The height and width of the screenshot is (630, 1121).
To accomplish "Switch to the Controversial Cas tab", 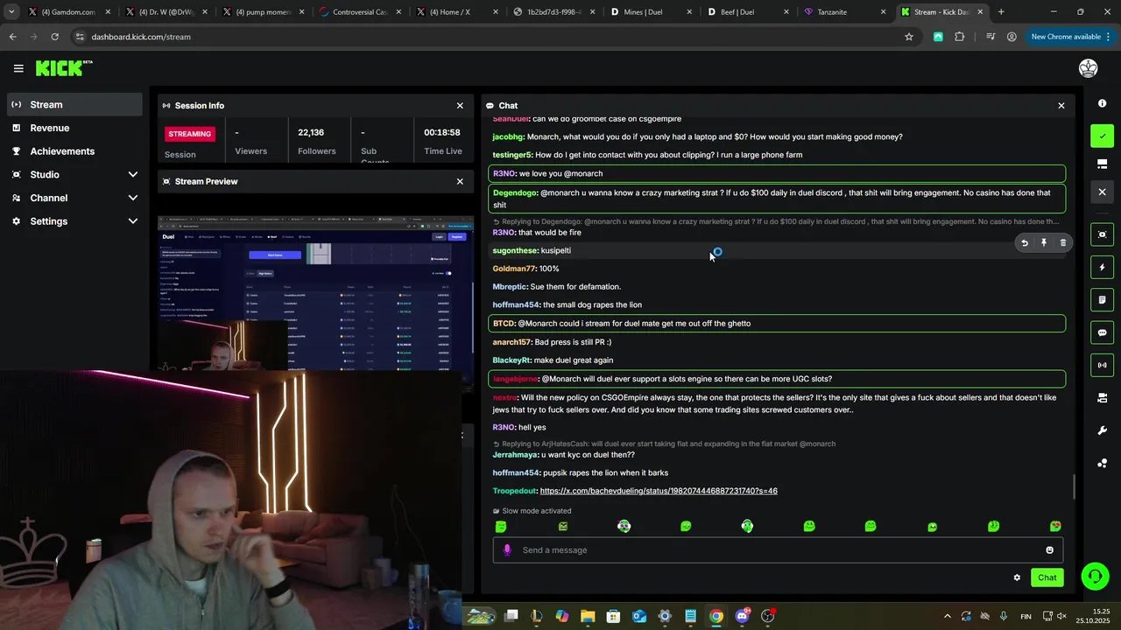I will click(x=360, y=12).
